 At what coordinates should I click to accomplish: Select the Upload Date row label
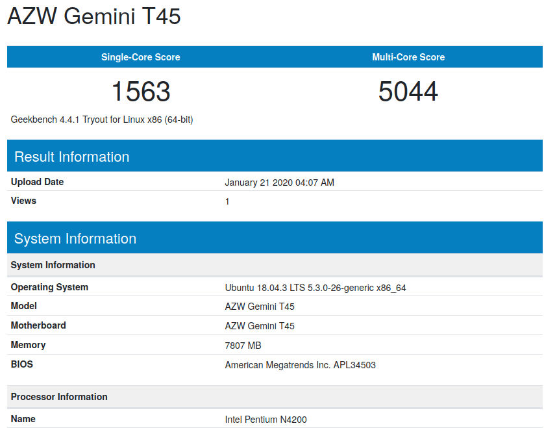point(37,182)
